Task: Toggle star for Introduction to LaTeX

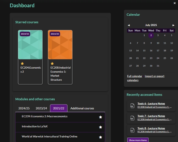Action: [x=101, y=127]
